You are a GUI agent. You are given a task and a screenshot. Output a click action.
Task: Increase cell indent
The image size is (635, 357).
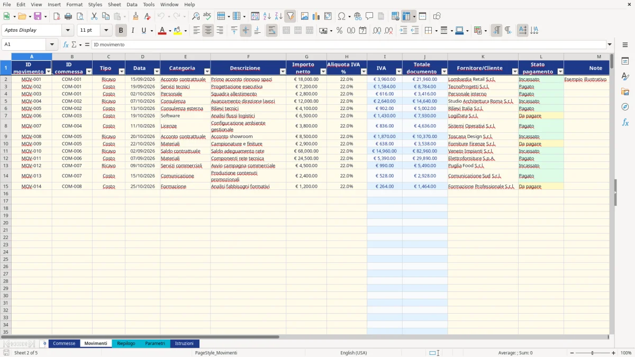pyautogui.click(x=403, y=31)
